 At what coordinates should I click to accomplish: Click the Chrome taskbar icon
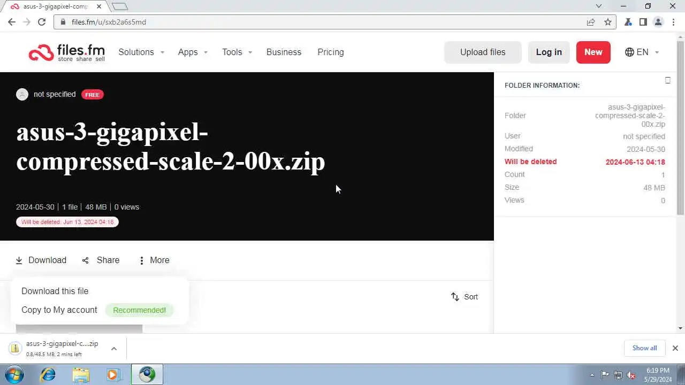pyautogui.click(x=147, y=374)
